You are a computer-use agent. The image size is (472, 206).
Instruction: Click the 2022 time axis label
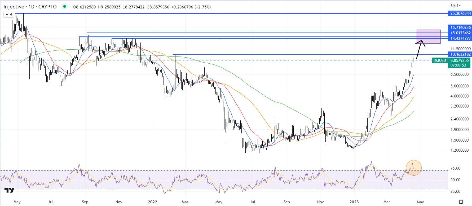pos(152,202)
